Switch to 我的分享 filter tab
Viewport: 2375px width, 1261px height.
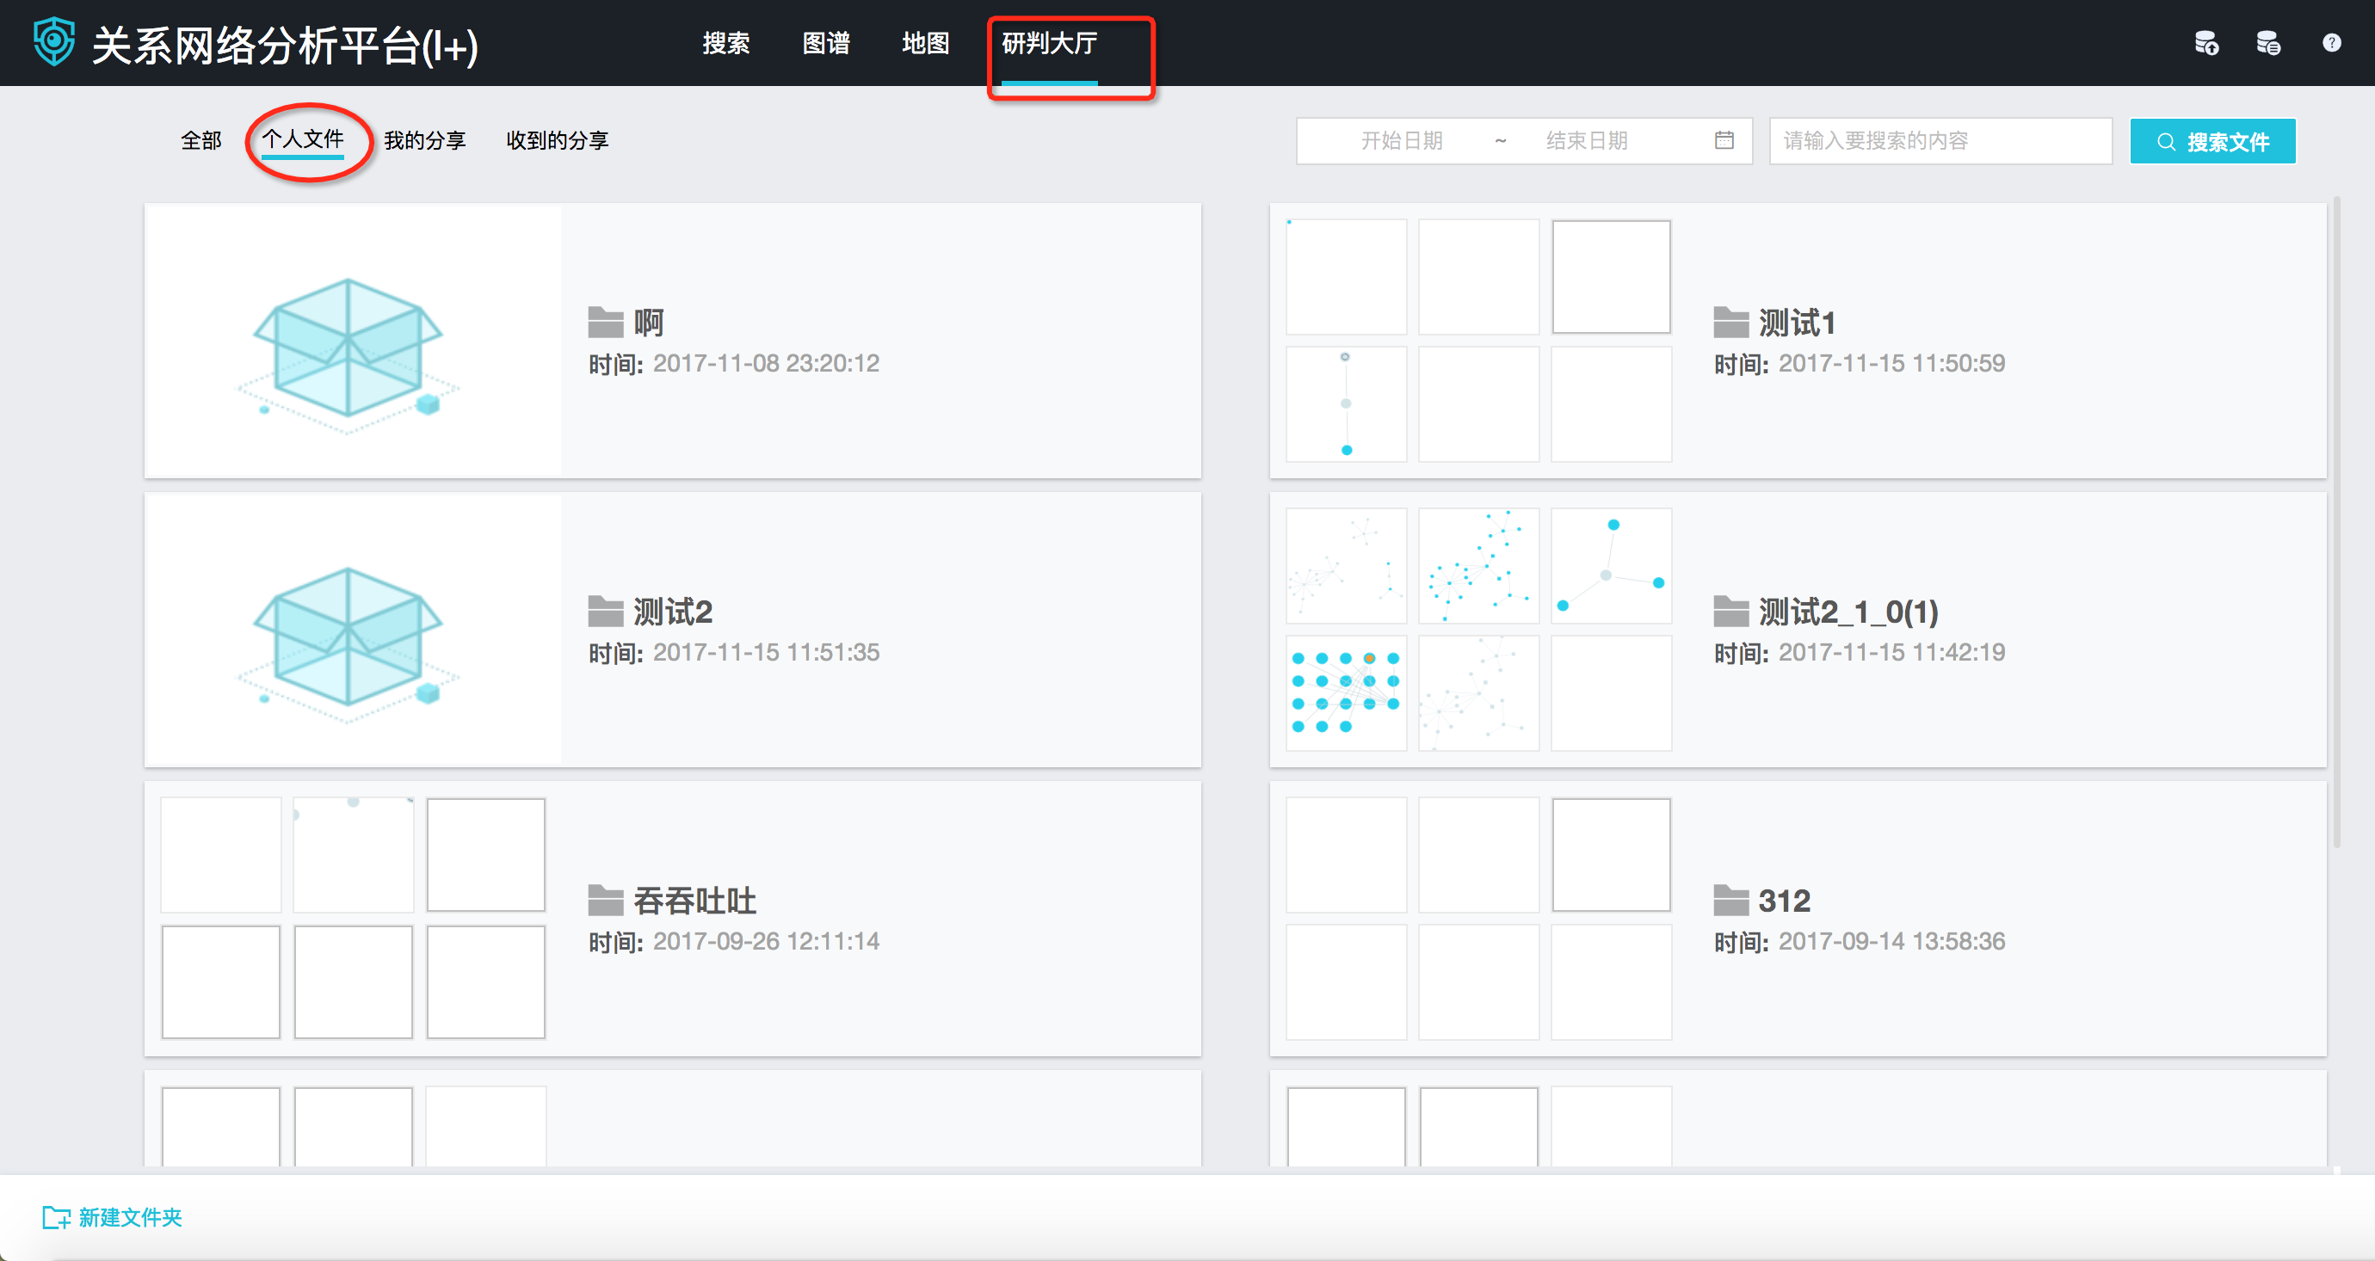click(424, 140)
